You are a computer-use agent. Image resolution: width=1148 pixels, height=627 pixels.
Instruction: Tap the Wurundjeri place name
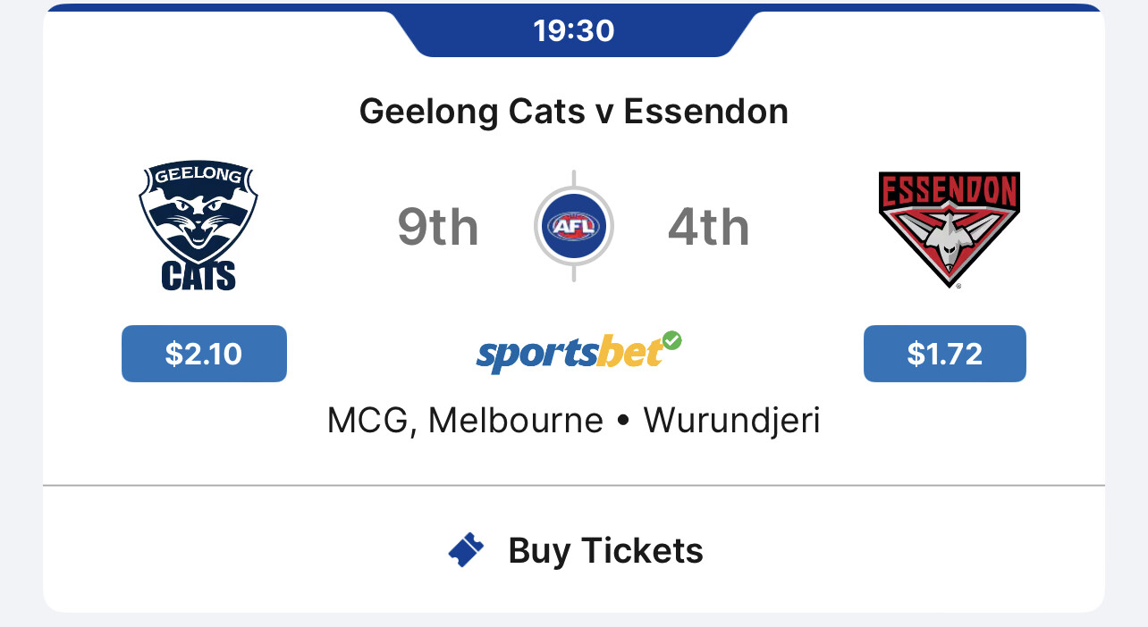[x=731, y=421]
